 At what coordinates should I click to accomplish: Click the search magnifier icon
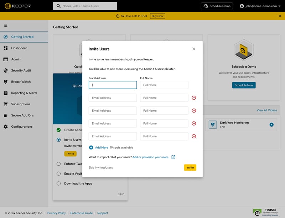point(58,6)
